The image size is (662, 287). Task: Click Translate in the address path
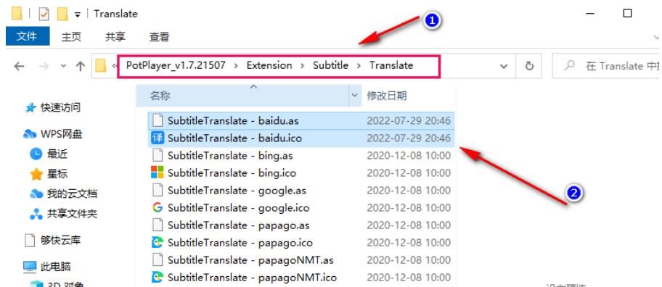(x=391, y=65)
